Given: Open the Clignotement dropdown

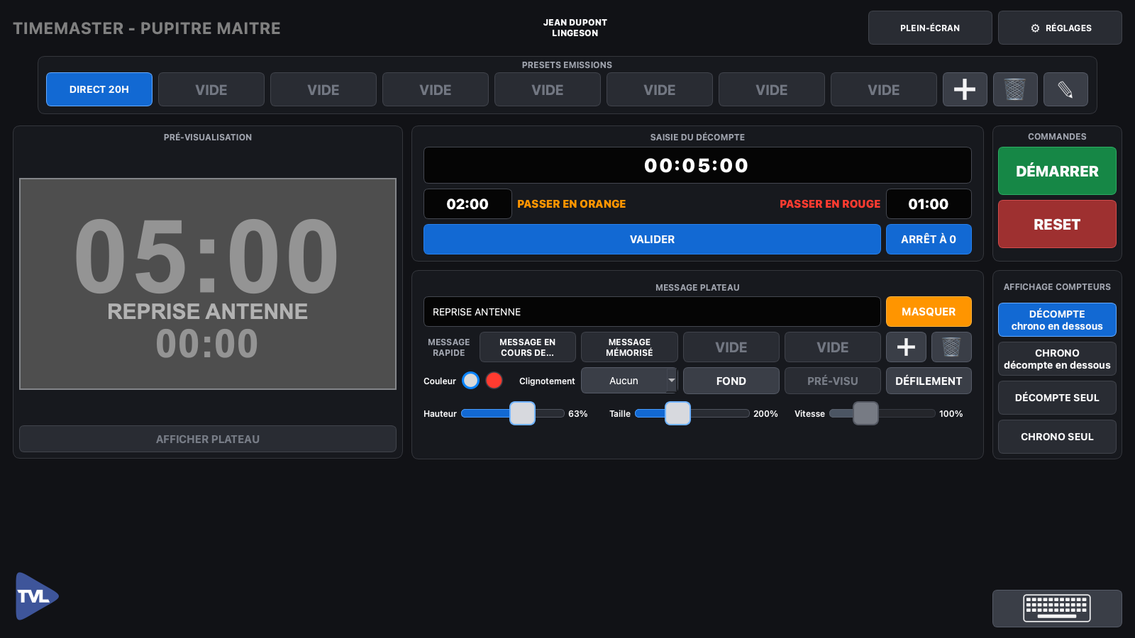Looking at the screenshot, I should (629, 381).
